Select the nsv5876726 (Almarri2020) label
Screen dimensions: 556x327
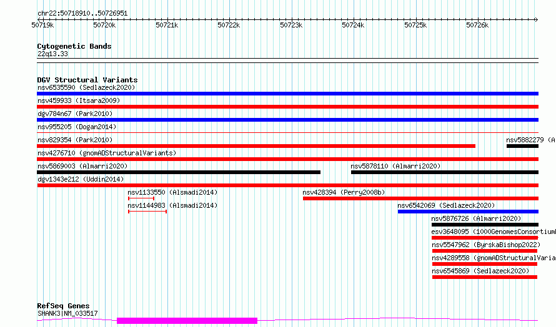click(x=476, y=218)
